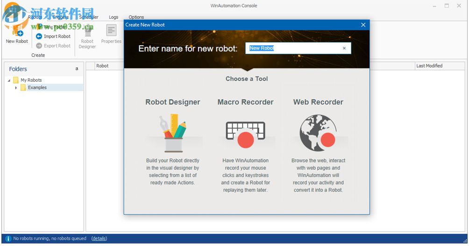Choose the Robot Designer pencil-cup icon
Image resolution: width=469 pixels, height=246 pixels.
click(173, 133)
